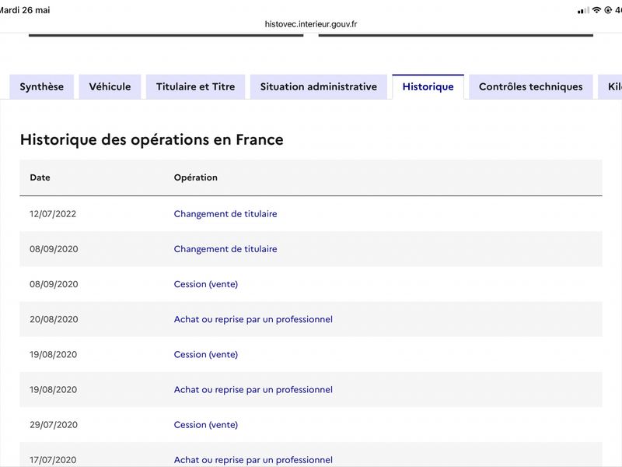Tap the orientation lock status icon
This screenshot has width=622, height=467.
[608, 10]
